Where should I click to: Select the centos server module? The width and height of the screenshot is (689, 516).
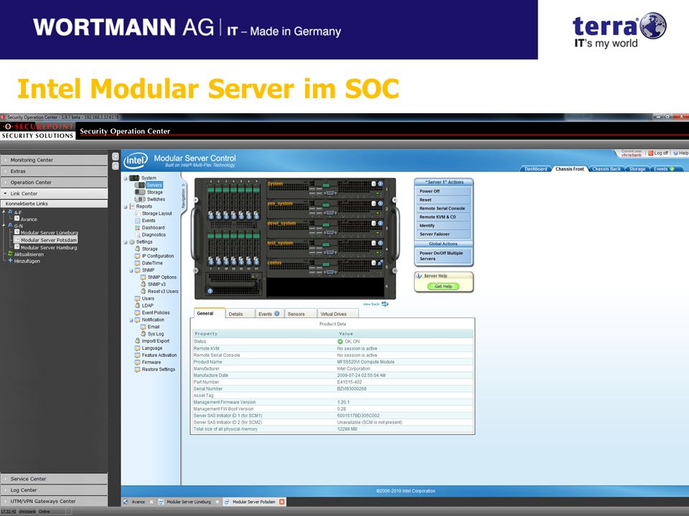click(326, 267)
